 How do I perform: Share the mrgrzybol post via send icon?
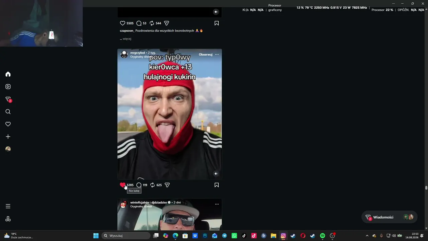pyautogui.click(x=167, y=185)
